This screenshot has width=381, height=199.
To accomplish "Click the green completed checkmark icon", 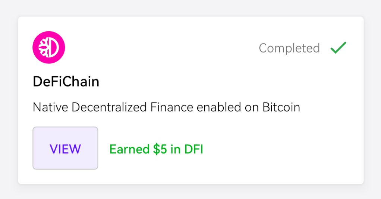I will coord(338,48).
